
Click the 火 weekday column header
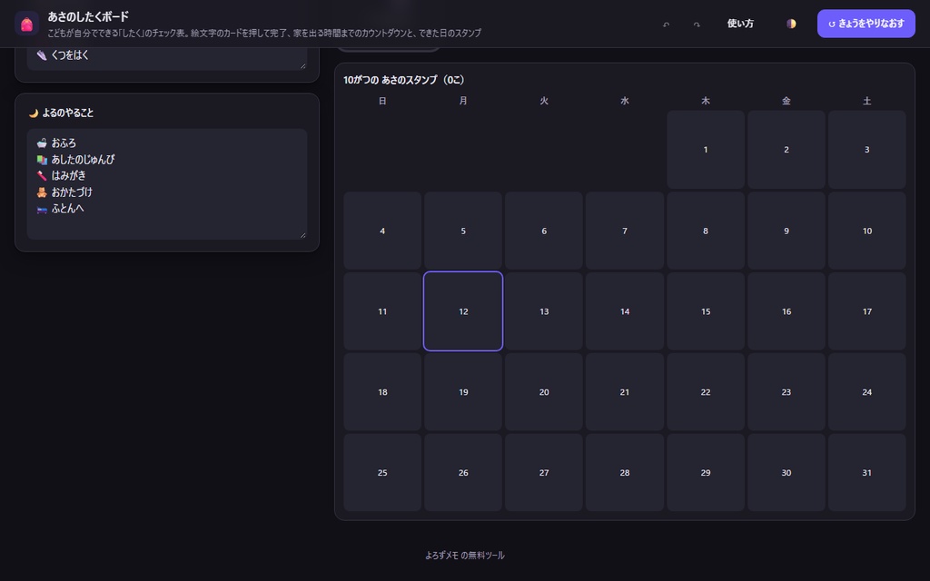[544, 101]
